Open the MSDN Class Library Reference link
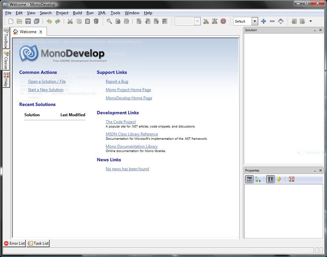327x257 pixels. tap(131, 134)
